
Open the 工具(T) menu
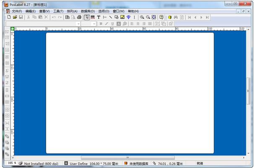(58, 11)
